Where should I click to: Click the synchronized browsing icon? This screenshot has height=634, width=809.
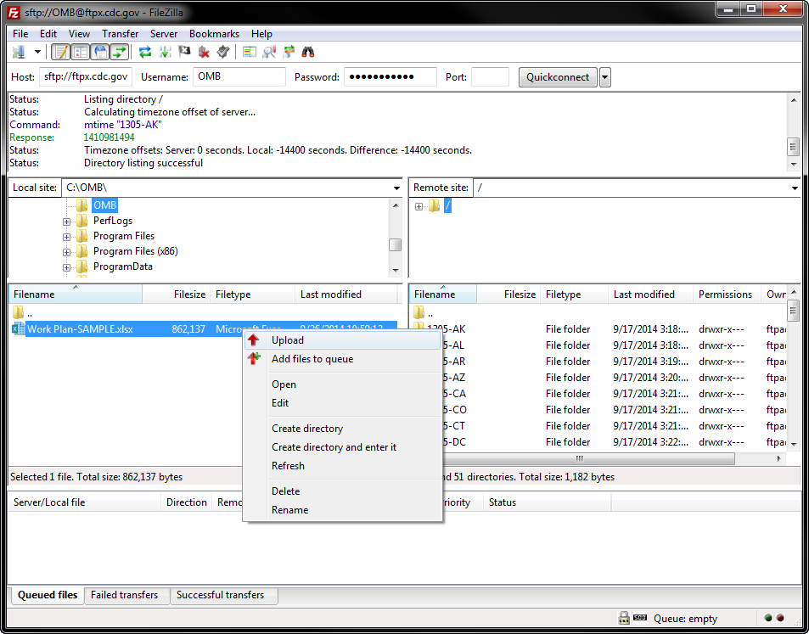pos(289,53)
